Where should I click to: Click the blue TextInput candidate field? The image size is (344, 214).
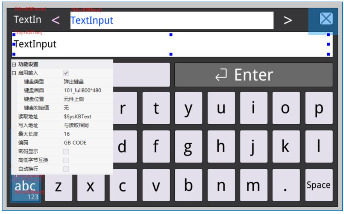172,20
